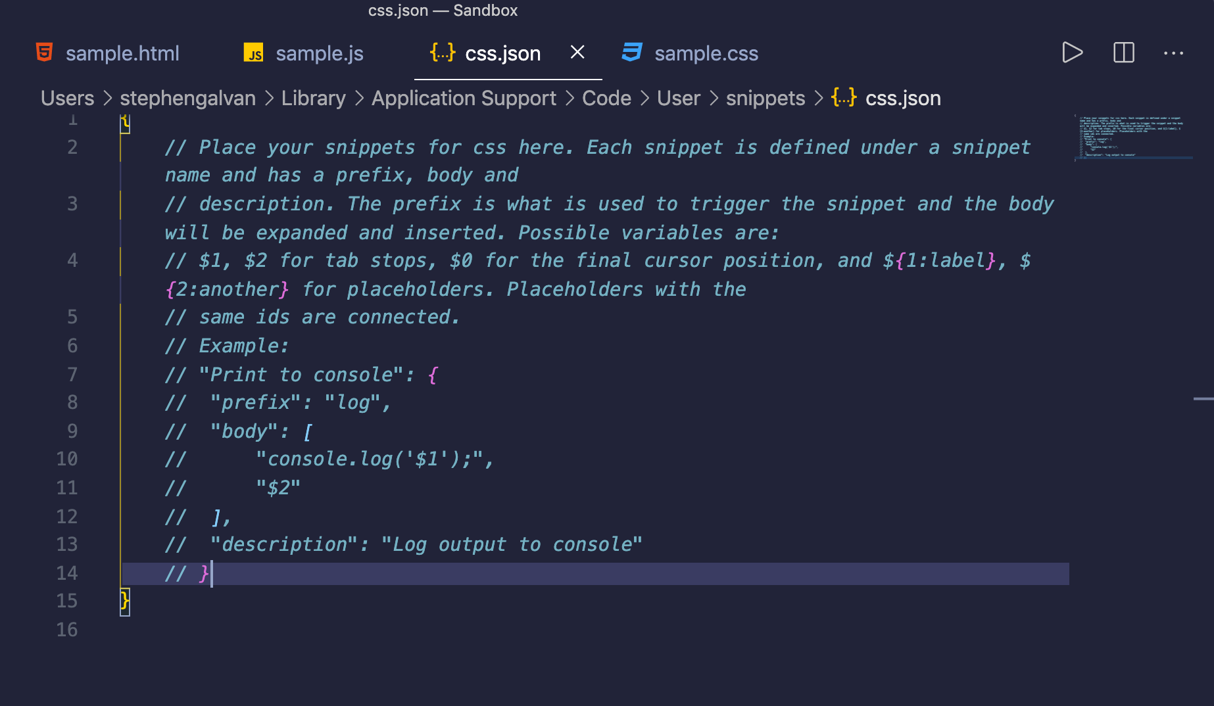Click the run/play icon in toolbar
The image size is (1214, 706).
[x=1072, y=53]
